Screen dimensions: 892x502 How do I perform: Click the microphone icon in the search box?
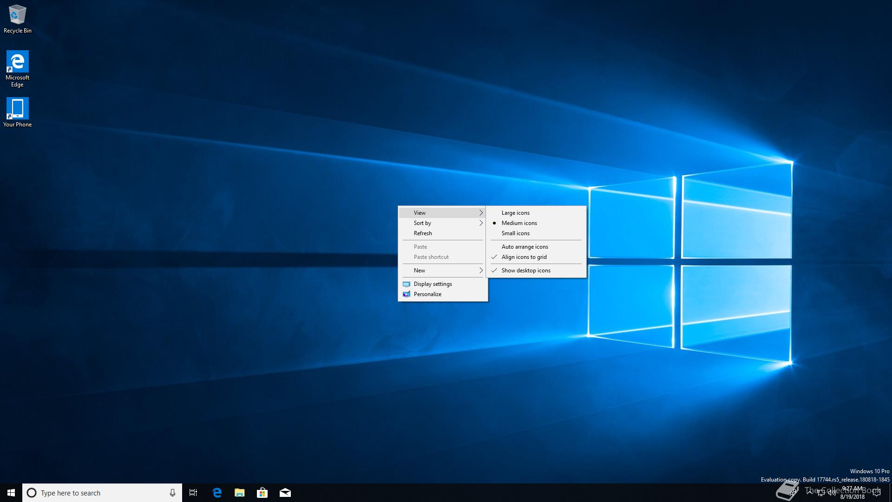coord(172,493)
